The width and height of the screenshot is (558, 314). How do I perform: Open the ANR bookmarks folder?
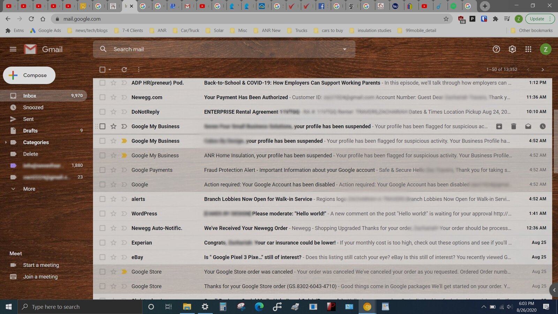click(158, 30)
